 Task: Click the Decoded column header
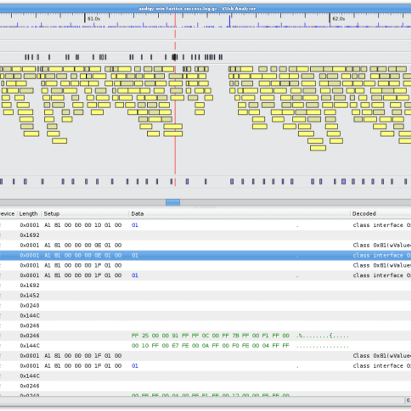[364, 213]
